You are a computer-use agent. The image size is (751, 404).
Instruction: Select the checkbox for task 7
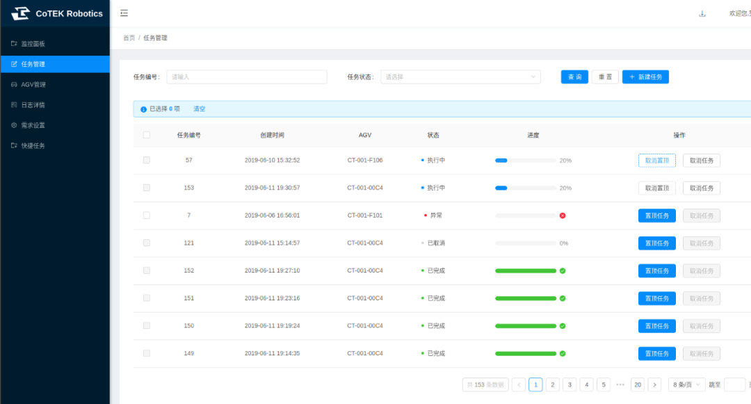[x=147, y=216]
